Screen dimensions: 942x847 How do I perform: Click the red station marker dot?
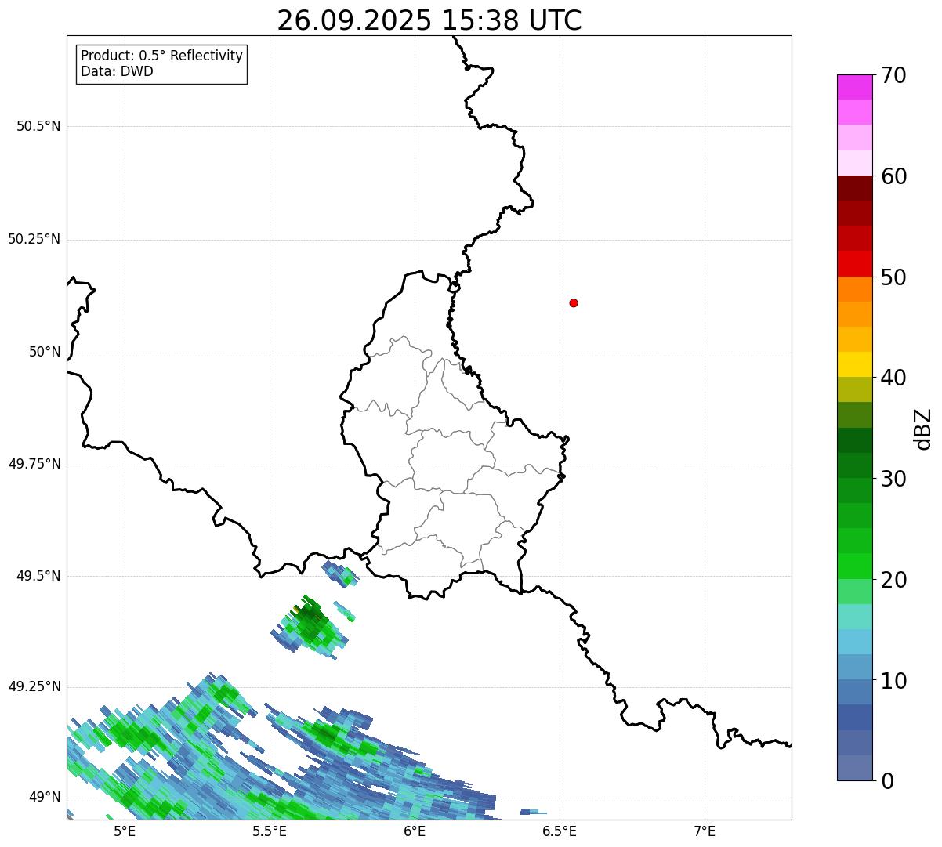click(x=574, y=302)
